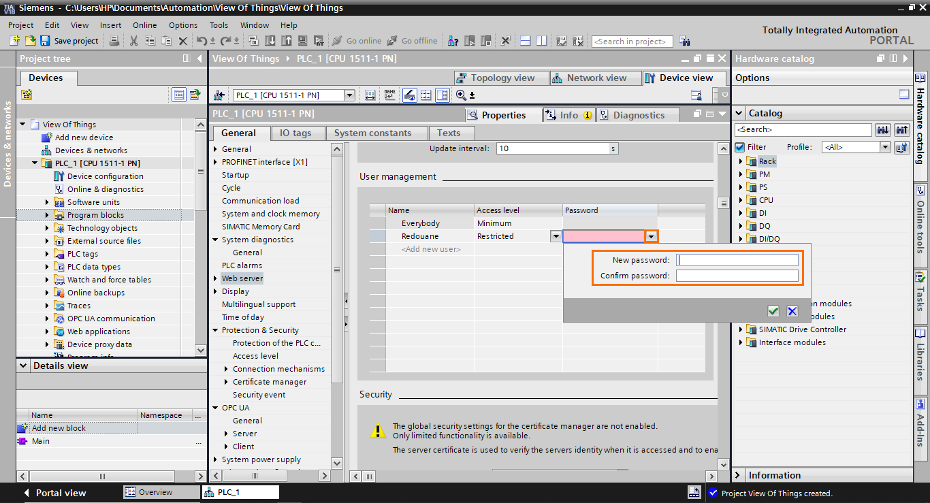This screenshot has height=503, width=930.
Task: Click the password dropdown arrow for Redouane
Action: click(652, 236)
